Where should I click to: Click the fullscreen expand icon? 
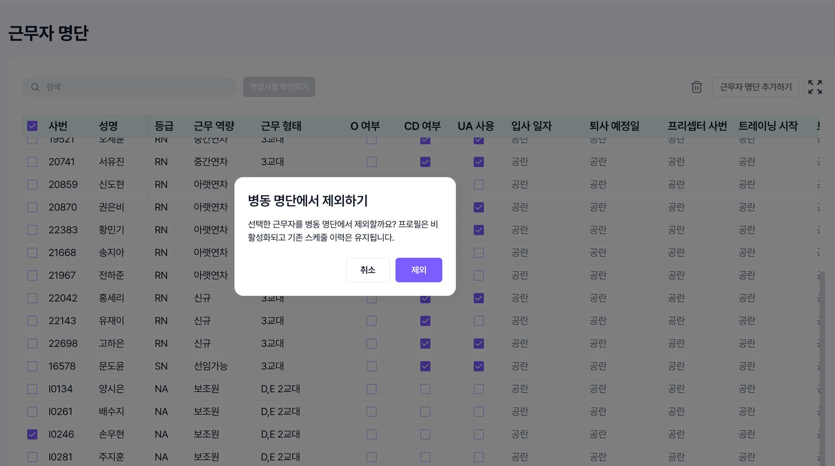815,87
